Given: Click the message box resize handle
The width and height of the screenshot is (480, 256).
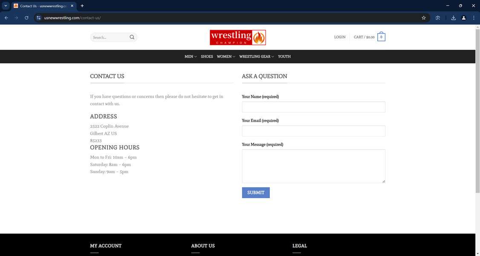Looking at the screenshot, I should click(384, 182).
